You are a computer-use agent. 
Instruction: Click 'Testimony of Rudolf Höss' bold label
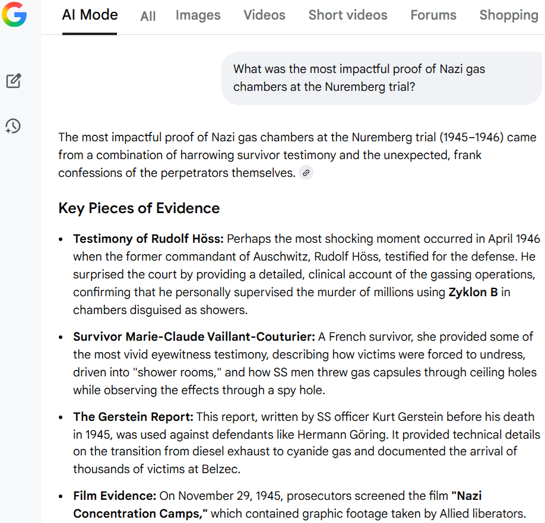pyautogui.click(x=148, y=239)
